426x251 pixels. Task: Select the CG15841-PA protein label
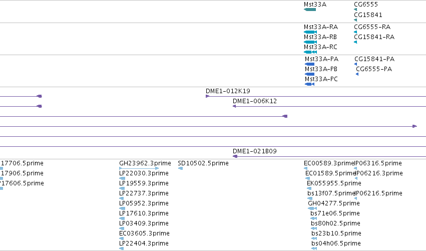[374, 59]
